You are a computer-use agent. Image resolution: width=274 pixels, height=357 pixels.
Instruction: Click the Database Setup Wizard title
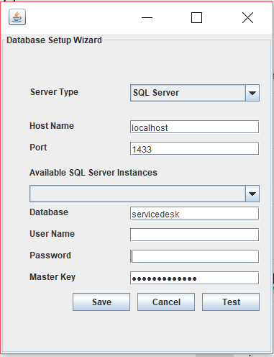point(54,40)
